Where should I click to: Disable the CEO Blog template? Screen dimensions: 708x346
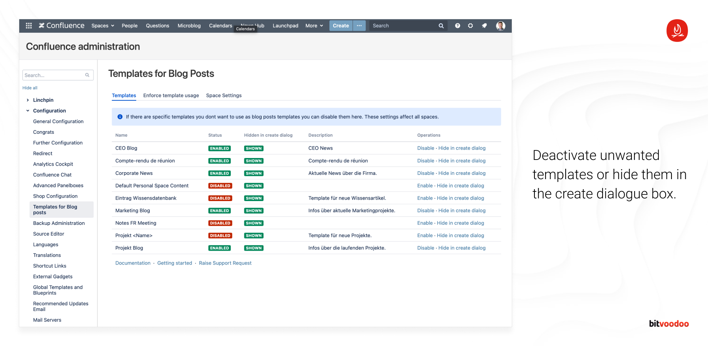point(426,148)
